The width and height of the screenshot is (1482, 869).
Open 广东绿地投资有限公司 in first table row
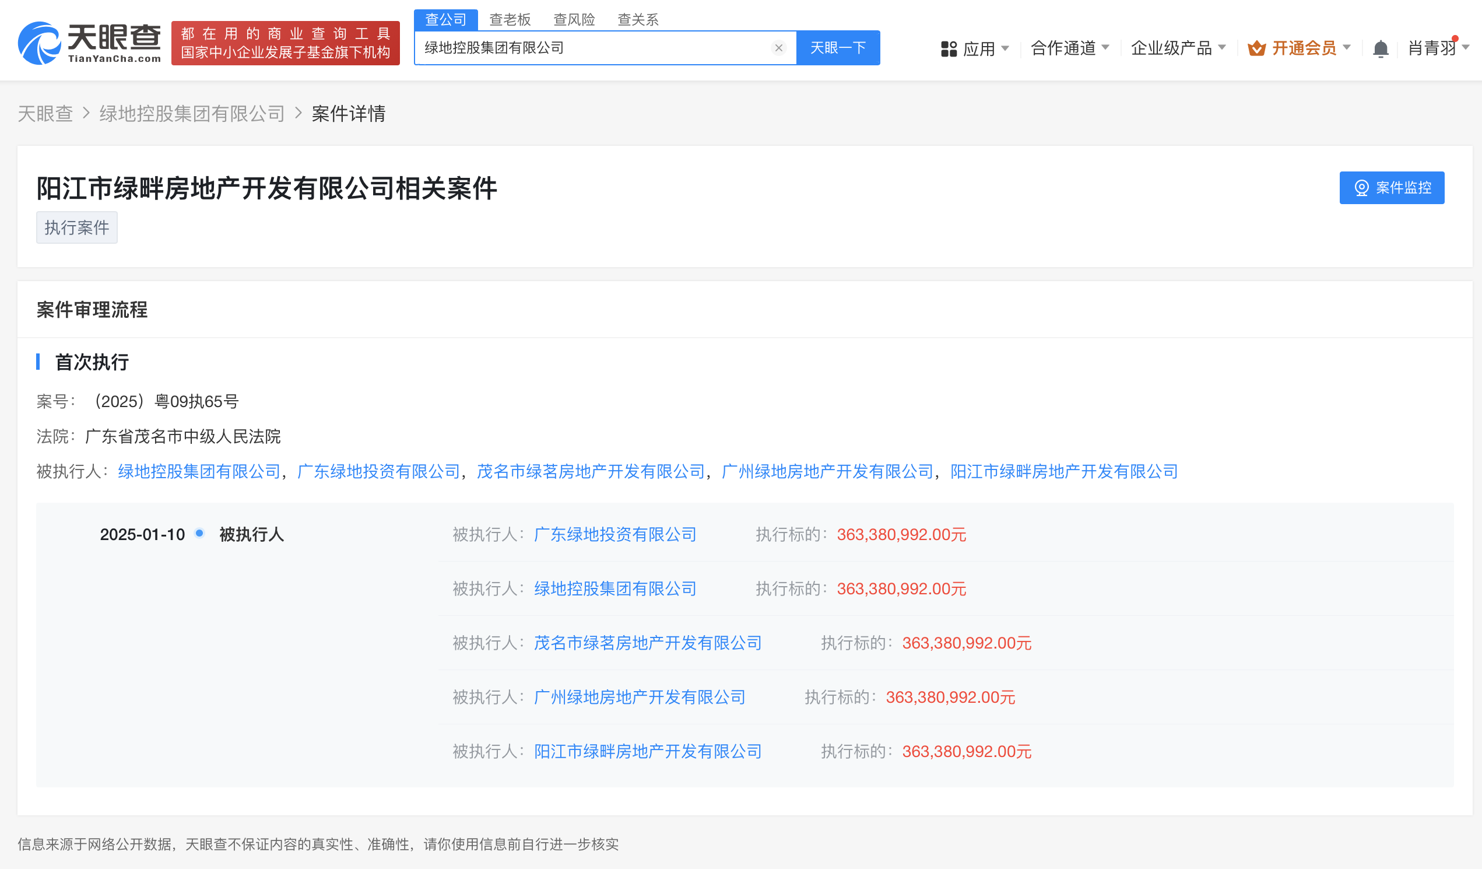click(x=615, y=534)
